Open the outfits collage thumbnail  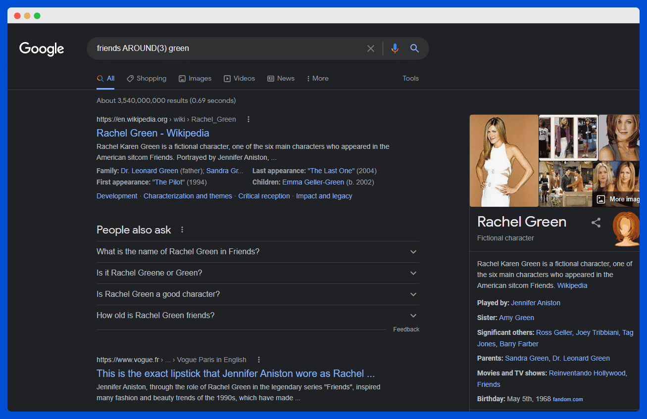tap(568, 138)
